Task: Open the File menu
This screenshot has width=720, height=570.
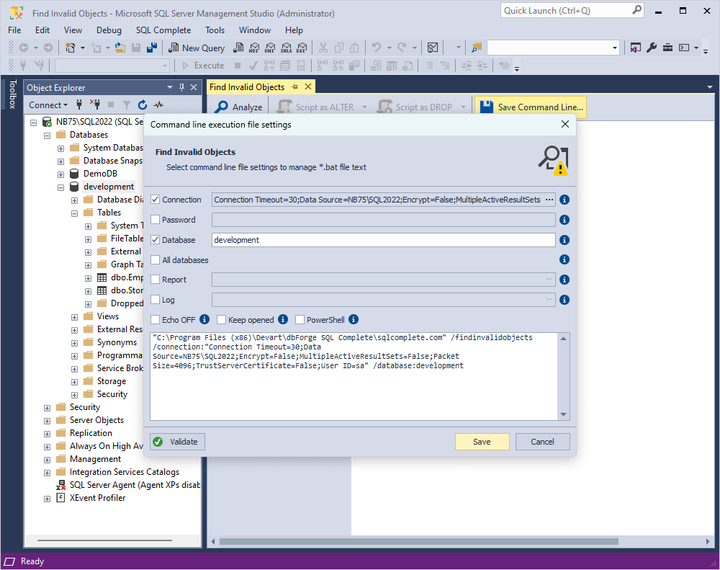Action: click(x=14, y=30)
